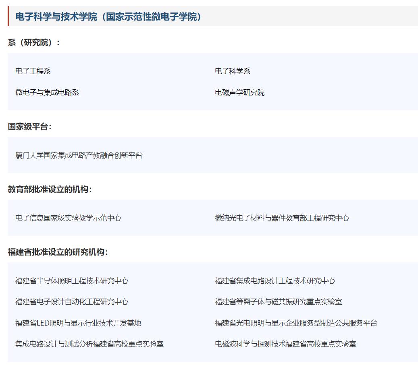
Task: Open the 电子工程系 department link
Action: (33, 71)
